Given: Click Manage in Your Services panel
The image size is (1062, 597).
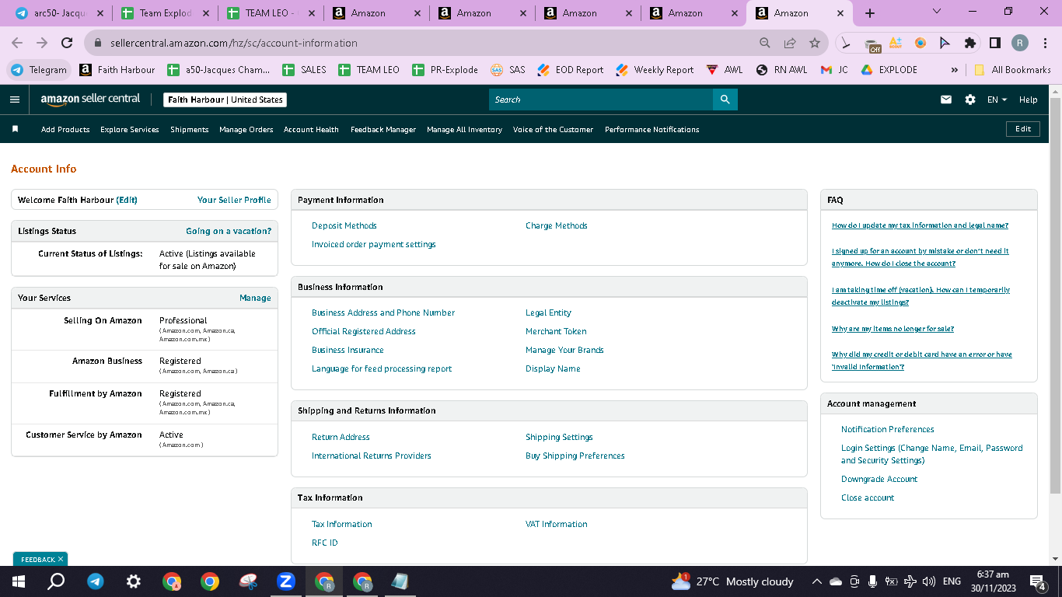Looking at the screenshot, I should 255,298.
